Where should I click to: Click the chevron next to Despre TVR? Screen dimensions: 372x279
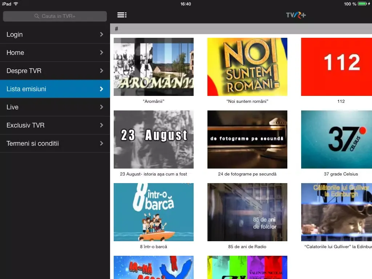(x=102, y=71)
